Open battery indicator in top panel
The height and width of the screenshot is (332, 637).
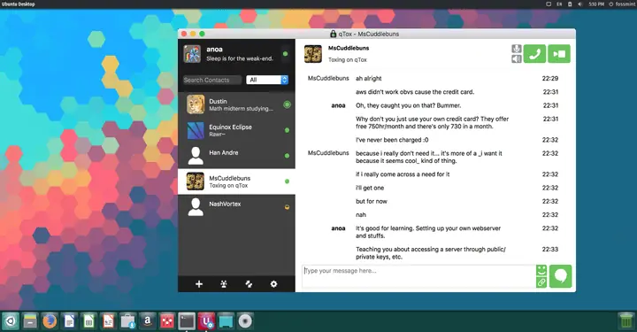(x=570, y=4)
